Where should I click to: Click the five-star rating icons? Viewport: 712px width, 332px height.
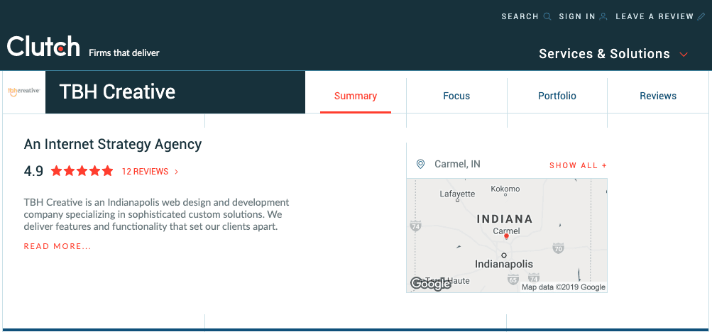[82, 171]
